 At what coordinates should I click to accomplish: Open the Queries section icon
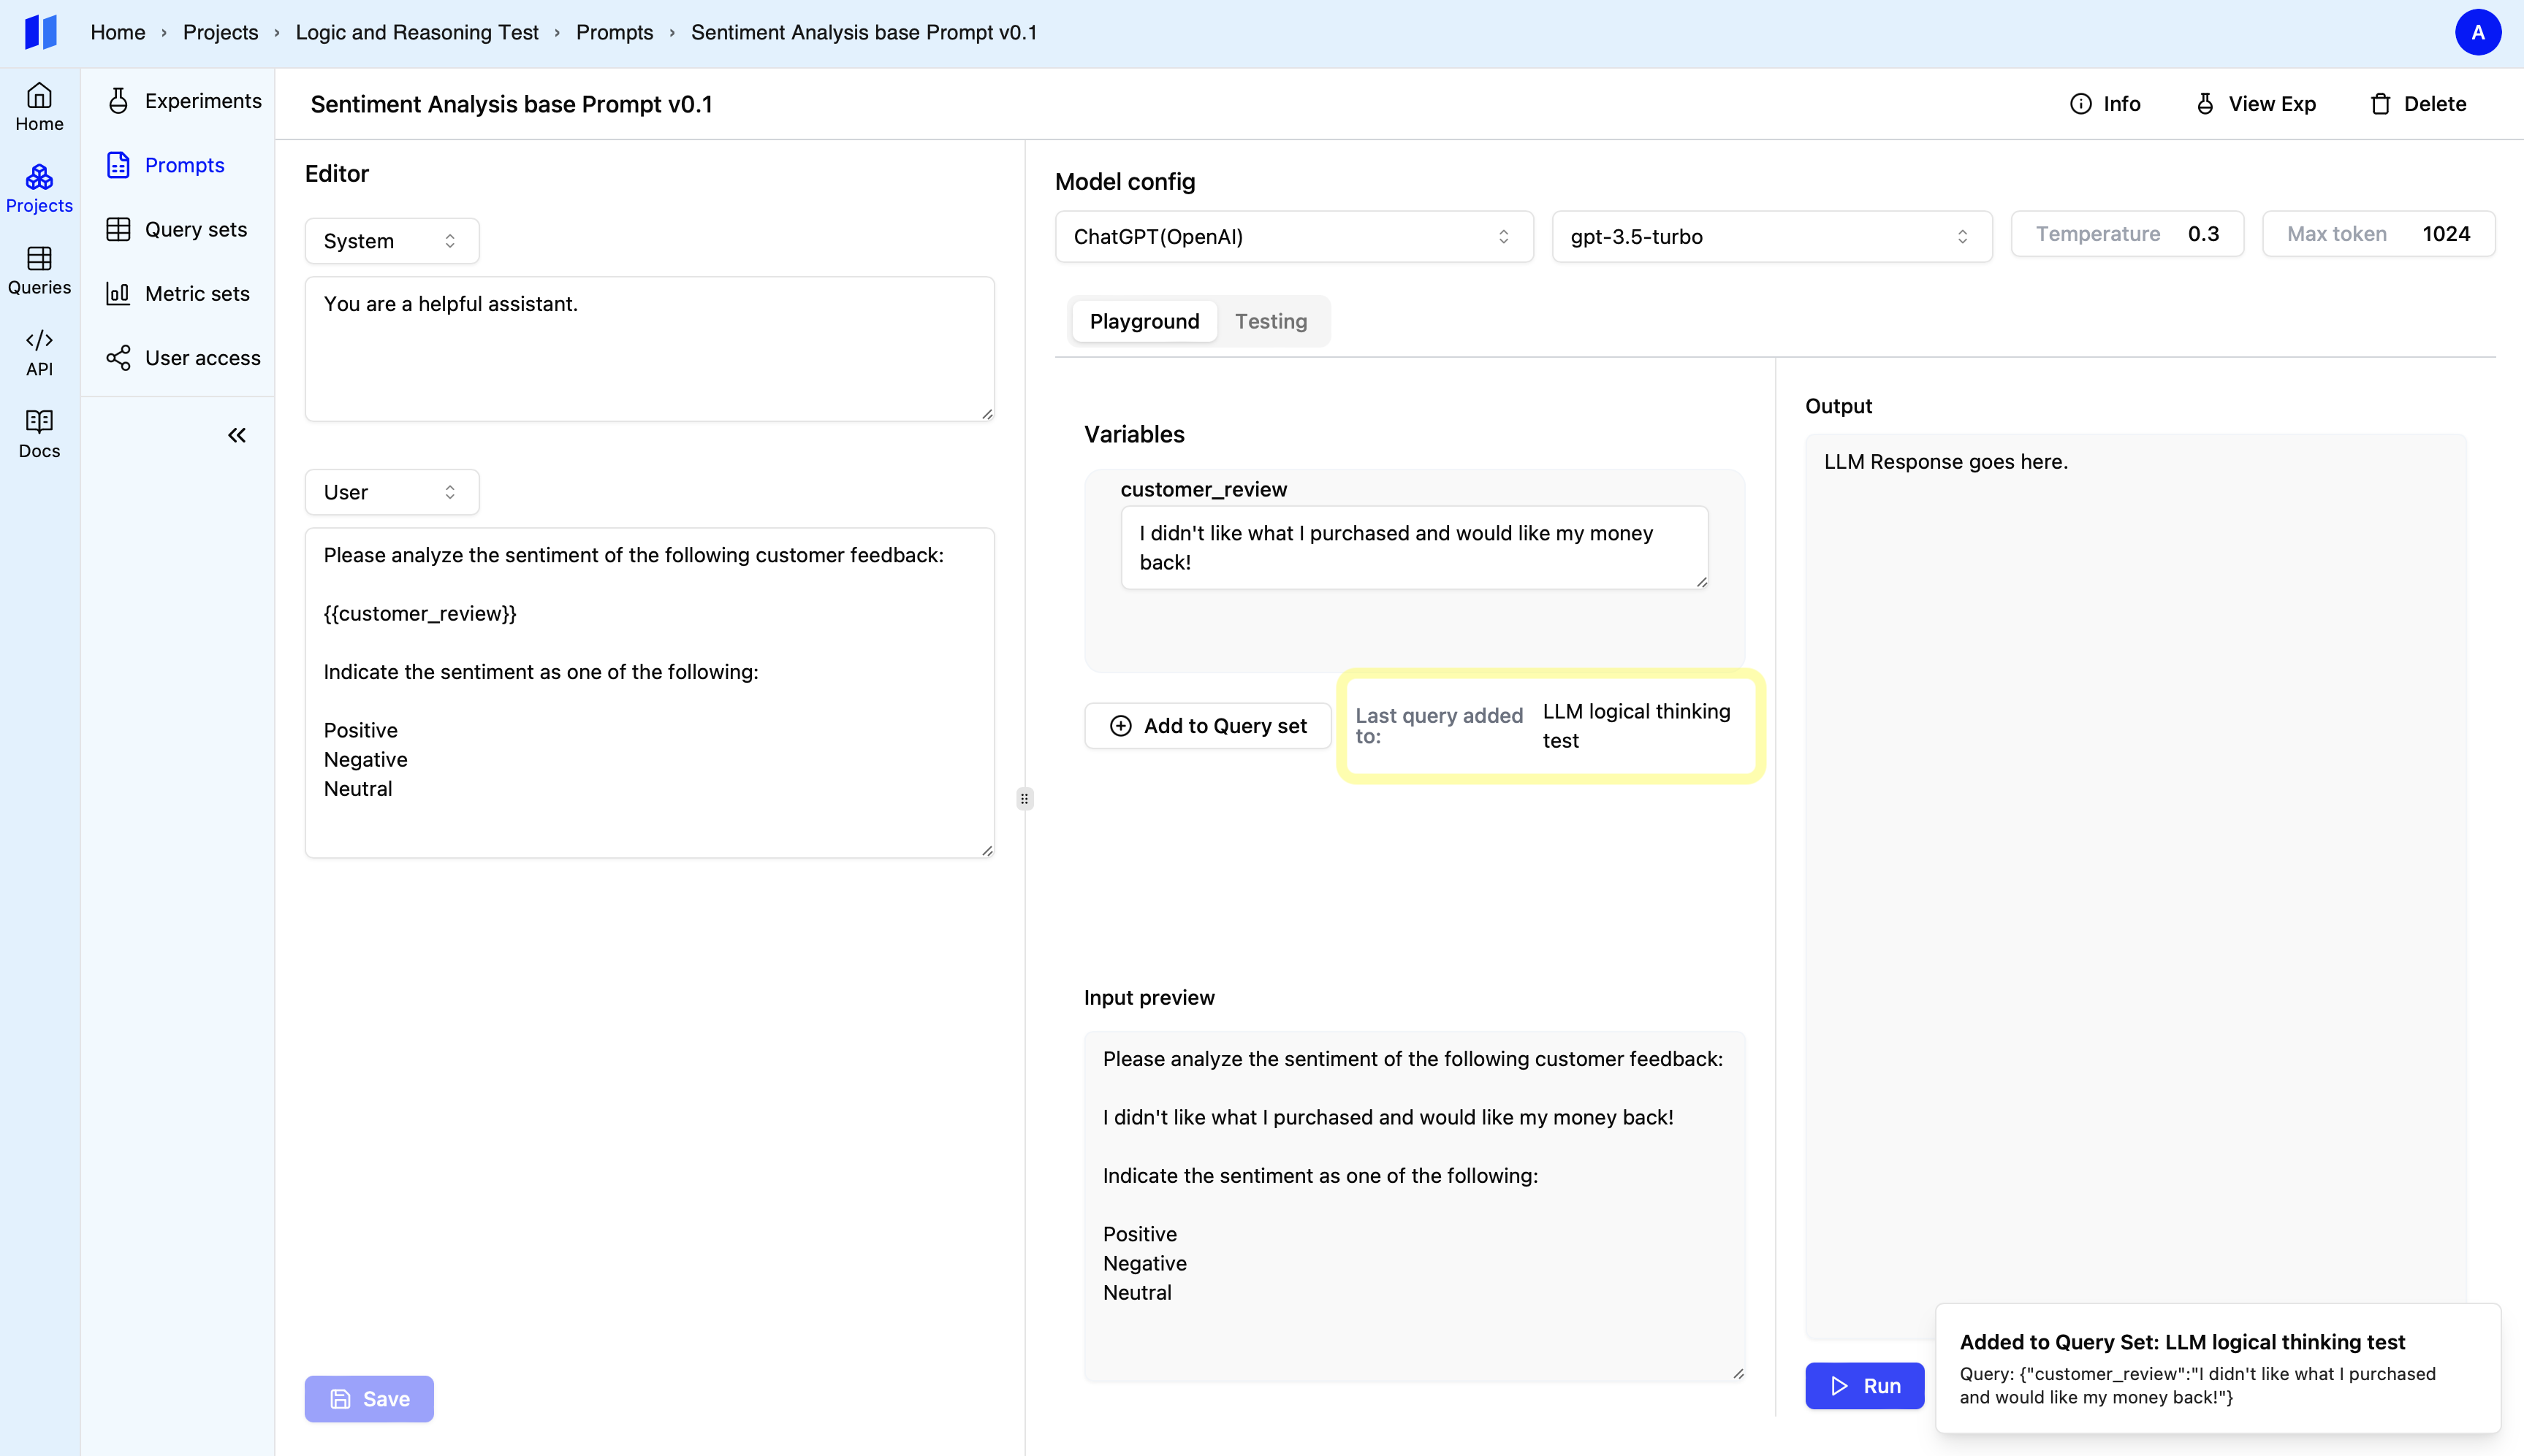coord(39,259)
